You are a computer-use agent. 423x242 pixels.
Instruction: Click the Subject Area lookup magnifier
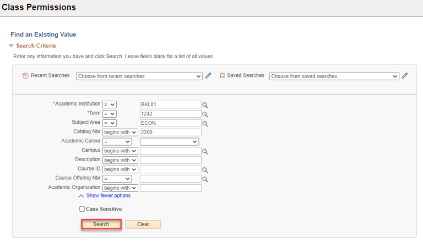[205, 123]
